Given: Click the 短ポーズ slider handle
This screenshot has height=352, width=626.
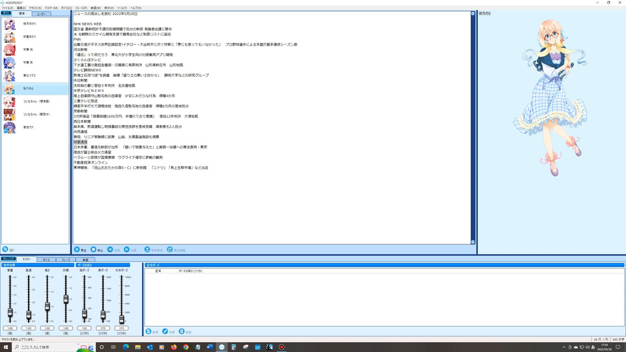Looking at the screenshot, I should point(84,314).
